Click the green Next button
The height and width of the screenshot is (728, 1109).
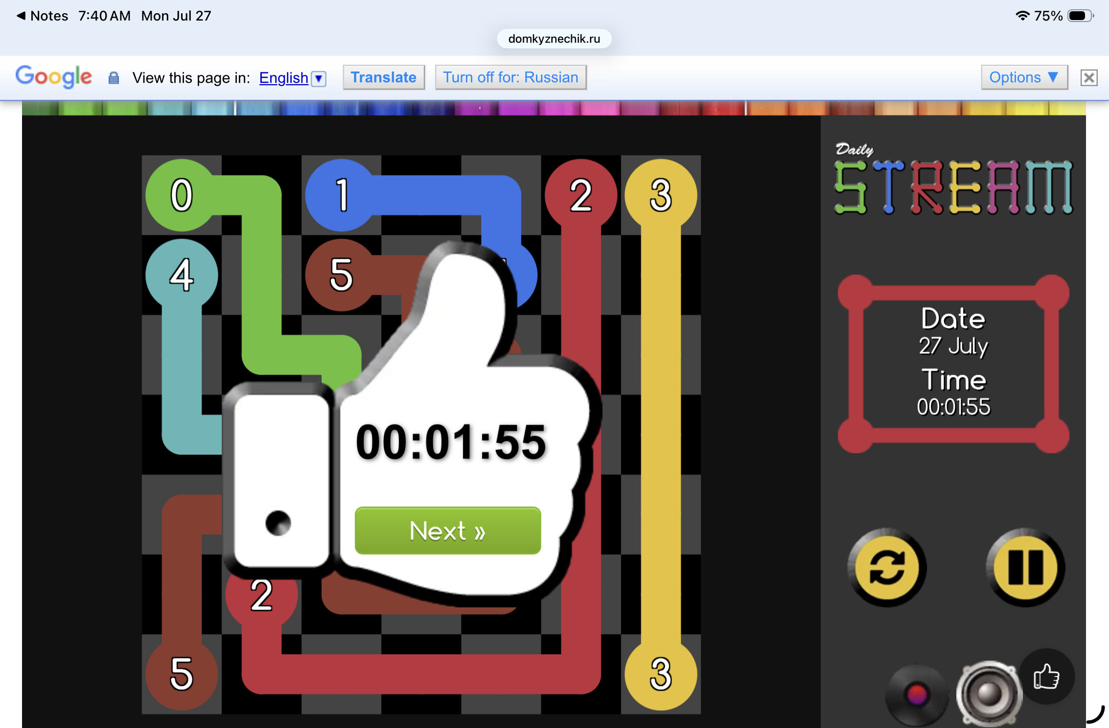click(x=448, y=531)
